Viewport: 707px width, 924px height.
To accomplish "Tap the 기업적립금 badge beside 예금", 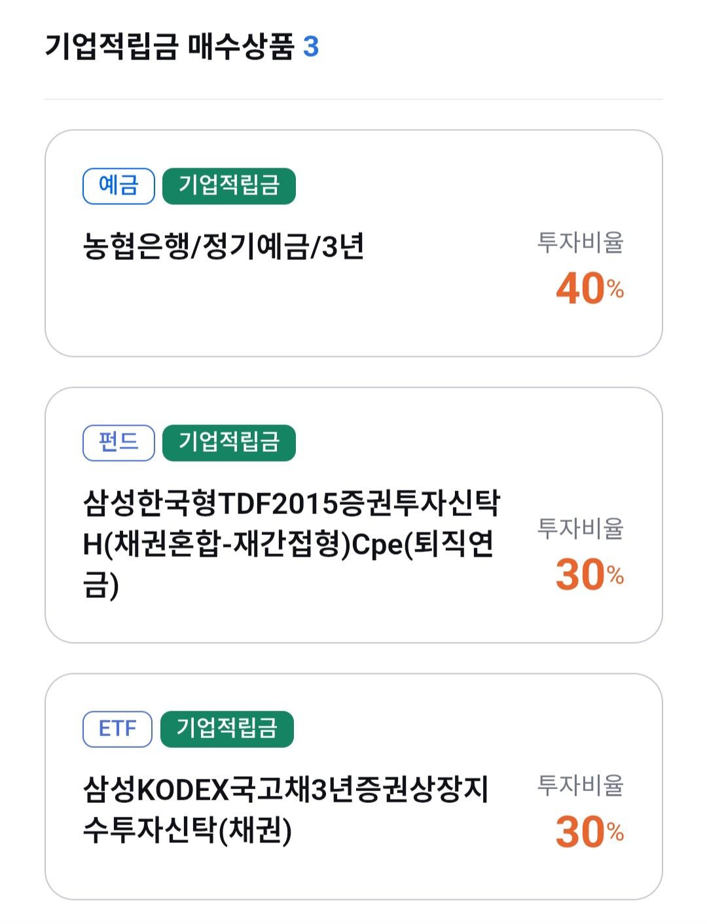I will pyautogui.click(x=229, y=186).
